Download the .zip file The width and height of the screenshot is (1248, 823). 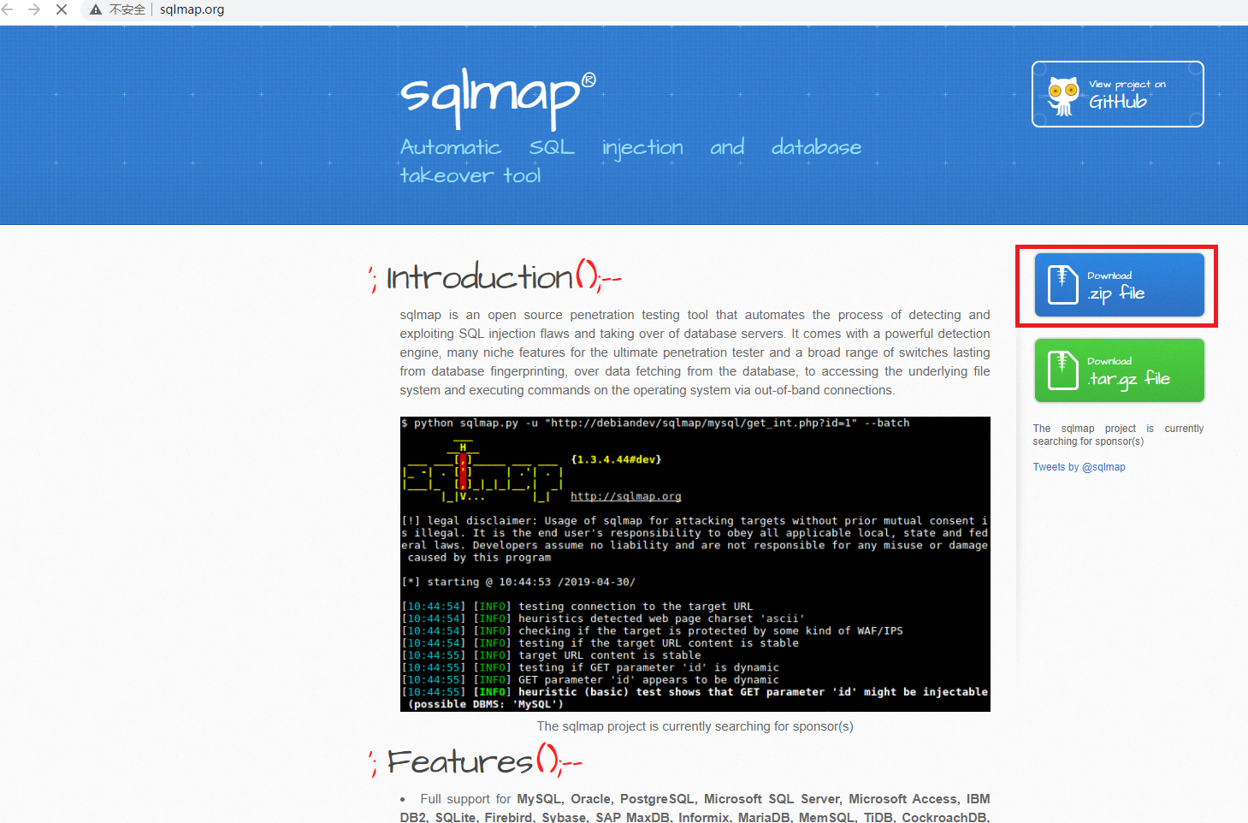coord(1119,285)
